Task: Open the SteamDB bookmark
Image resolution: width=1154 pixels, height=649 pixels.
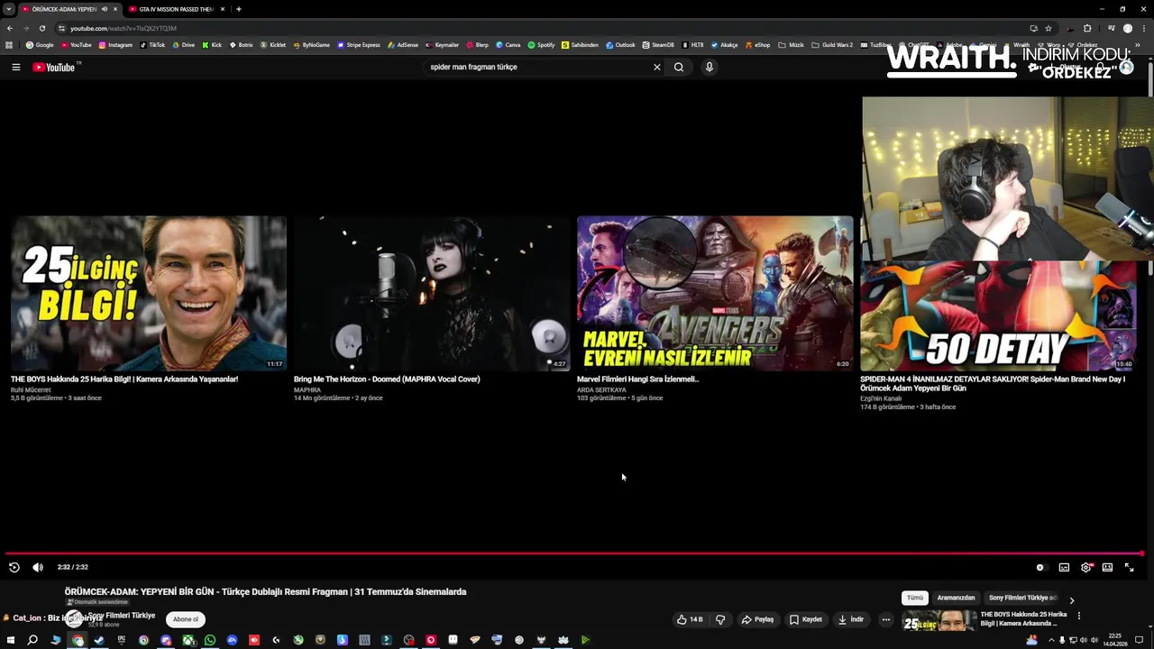Action: click(x=658, y=45)
